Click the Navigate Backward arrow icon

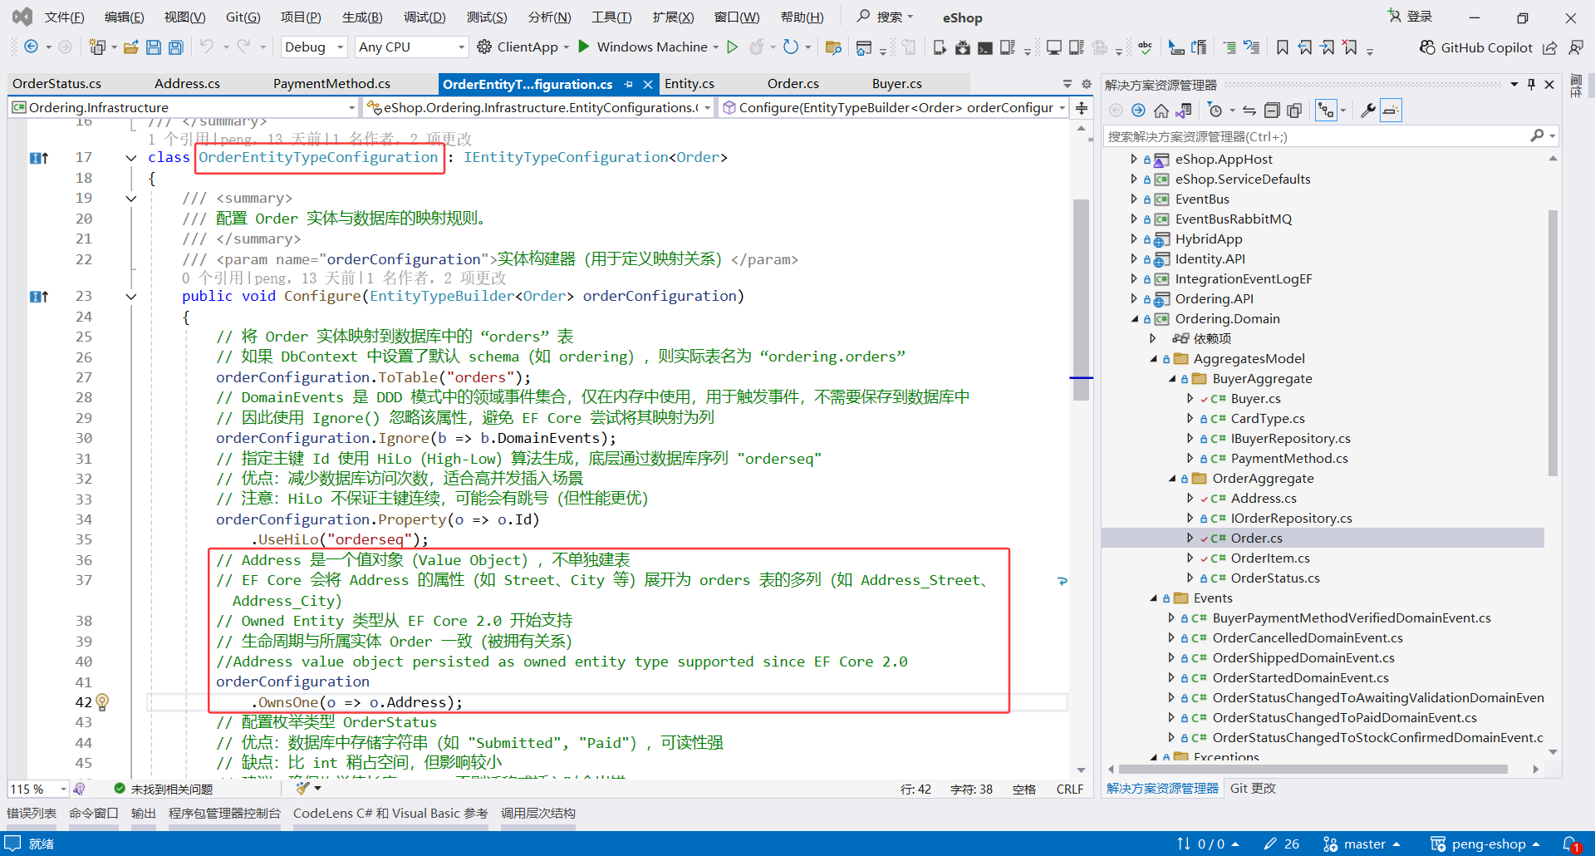click(31, 47)
